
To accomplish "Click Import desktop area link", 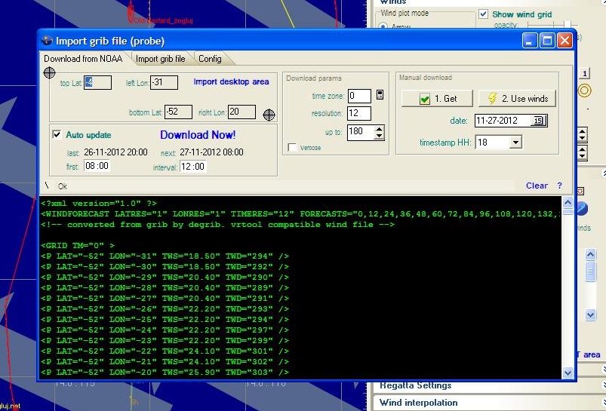I will coord(231,81).
